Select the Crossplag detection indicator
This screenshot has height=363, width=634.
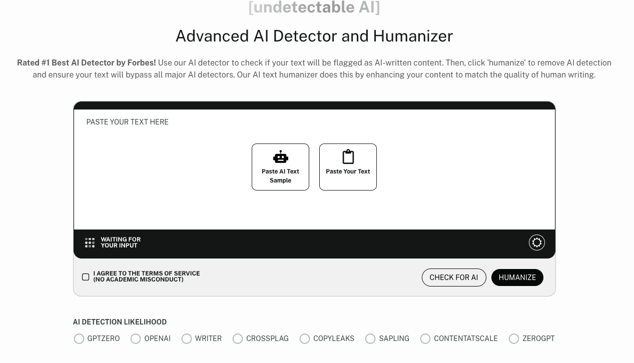pos(238,338)
